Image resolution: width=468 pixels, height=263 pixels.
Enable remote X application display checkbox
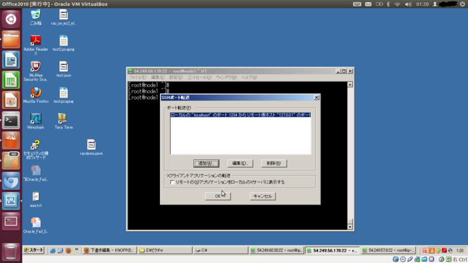point(172,182)
